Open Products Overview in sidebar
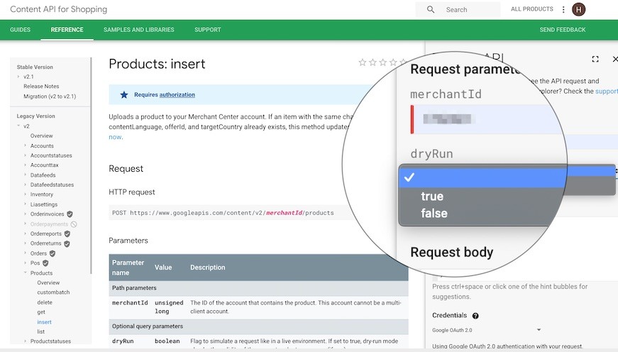The image size is (618, 352). tap(48, 282)
